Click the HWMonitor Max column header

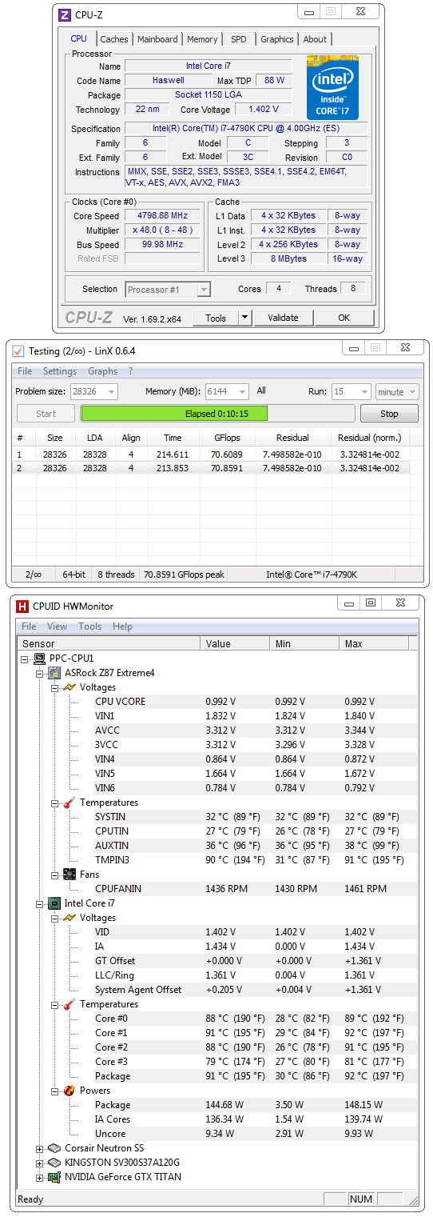pyautogui.click(x=374, y=643)
